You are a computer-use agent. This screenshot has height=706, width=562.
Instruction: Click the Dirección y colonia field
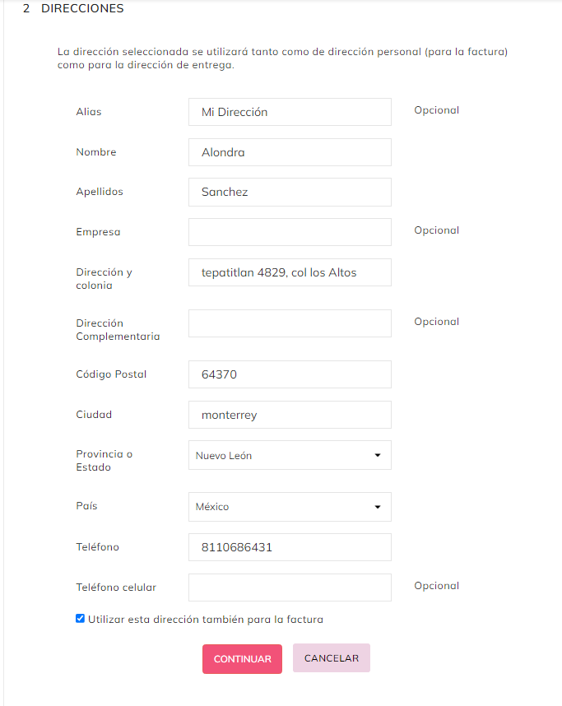pyautogui.click(x=290, y=272)
